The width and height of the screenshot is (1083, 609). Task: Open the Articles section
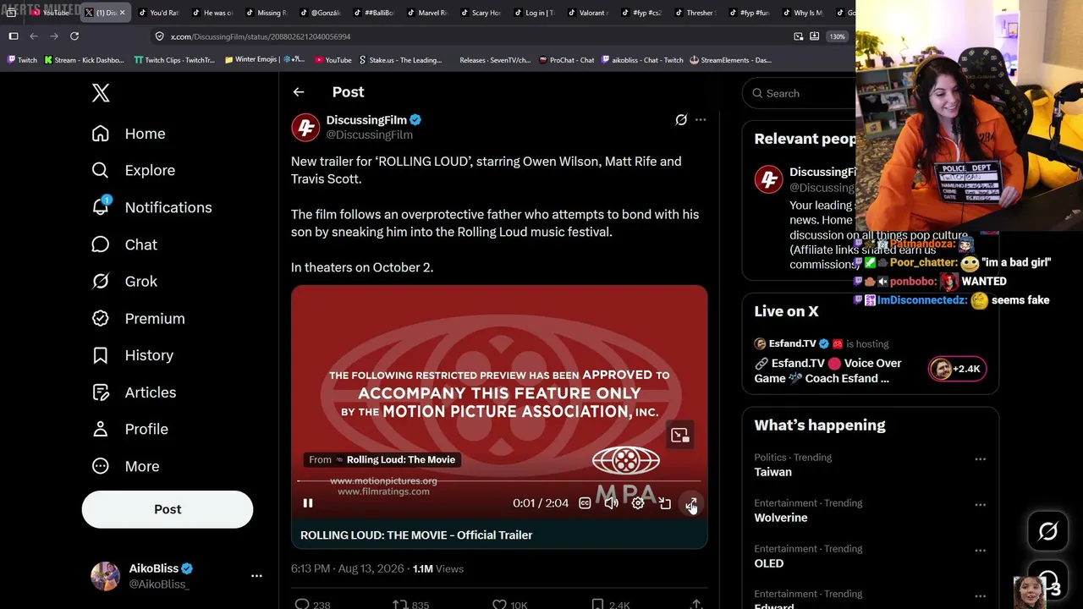click(134, 392)
